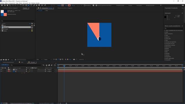185x104 pixels.
Task: Hide the bg layer with eye toggle
Action: pos(1,71)
